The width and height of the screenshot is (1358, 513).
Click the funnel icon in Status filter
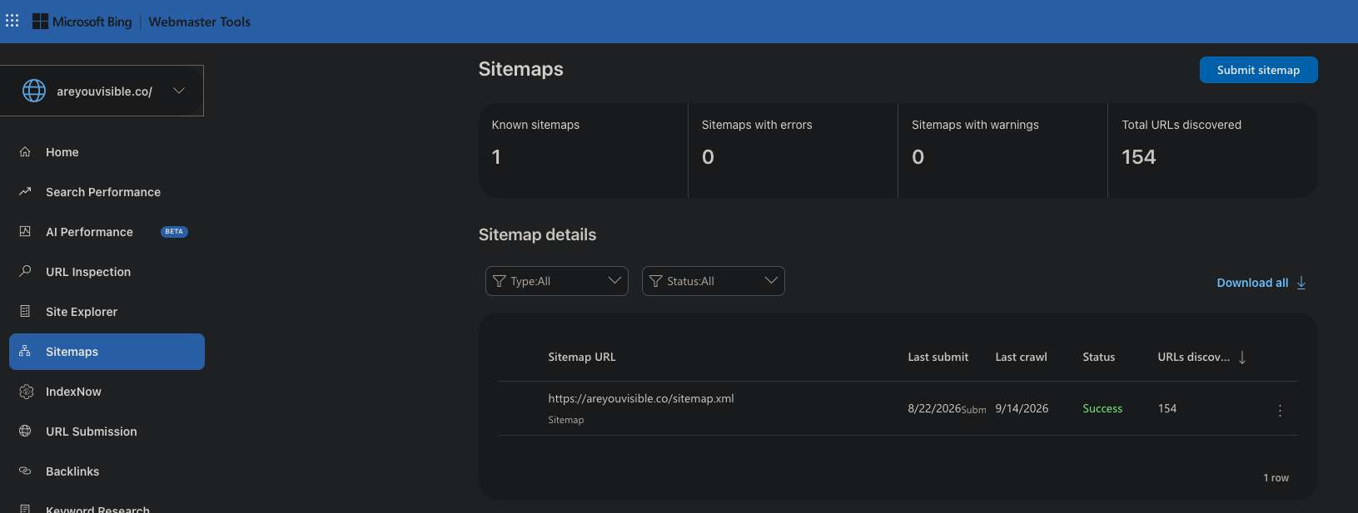tap(656, 281)
